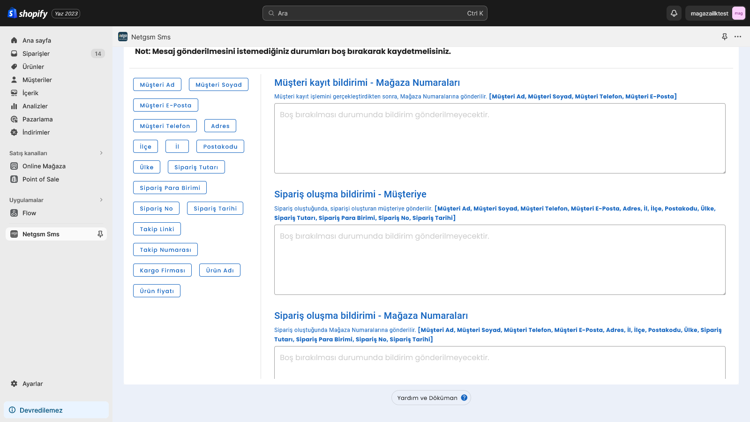Click the Online Mağaza store icon
Viewport: 750px width, 422px height.
14,166
